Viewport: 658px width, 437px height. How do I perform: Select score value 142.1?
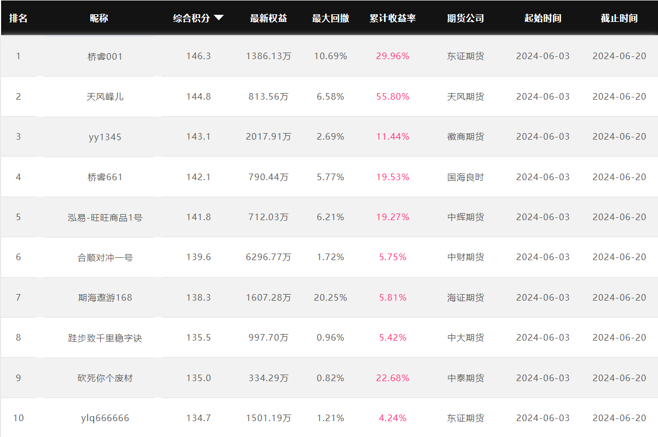tap(198, 177)
